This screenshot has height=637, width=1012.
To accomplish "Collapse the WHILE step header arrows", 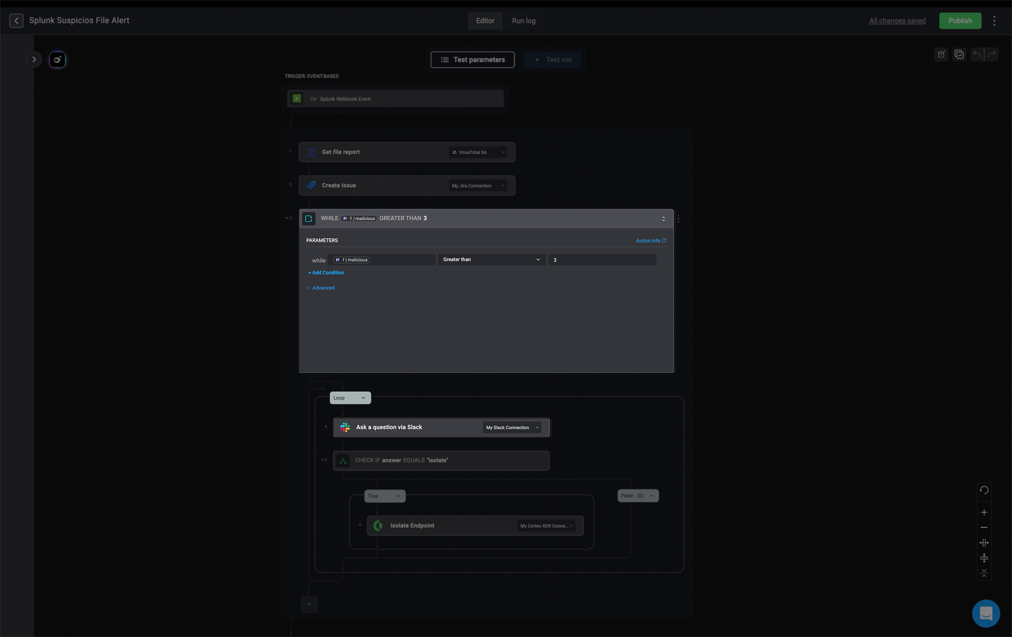I will click(664, 218).
